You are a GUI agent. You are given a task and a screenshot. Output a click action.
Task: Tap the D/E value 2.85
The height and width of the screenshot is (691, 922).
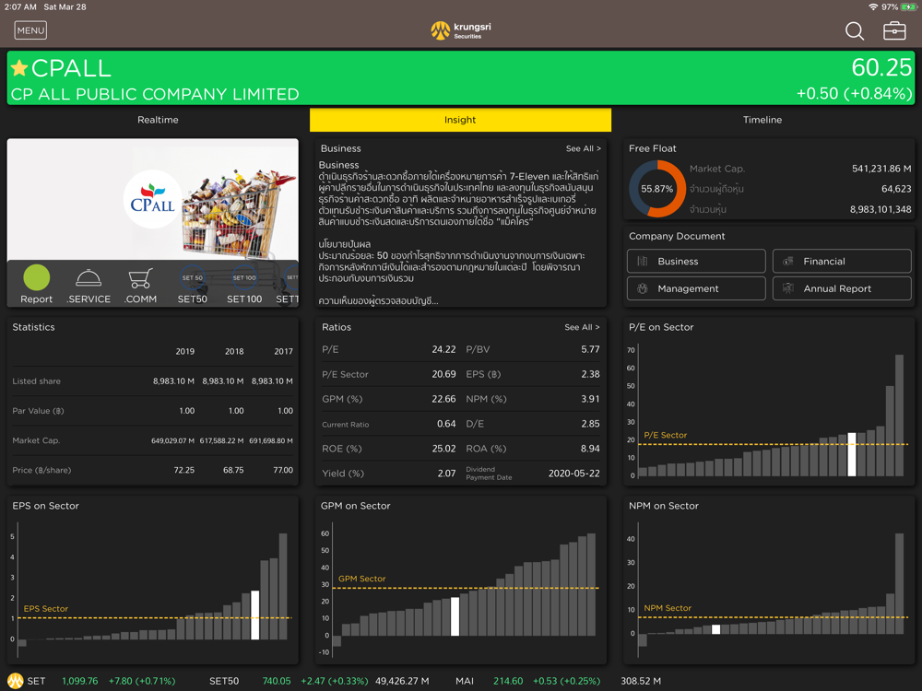coord(590,424)
